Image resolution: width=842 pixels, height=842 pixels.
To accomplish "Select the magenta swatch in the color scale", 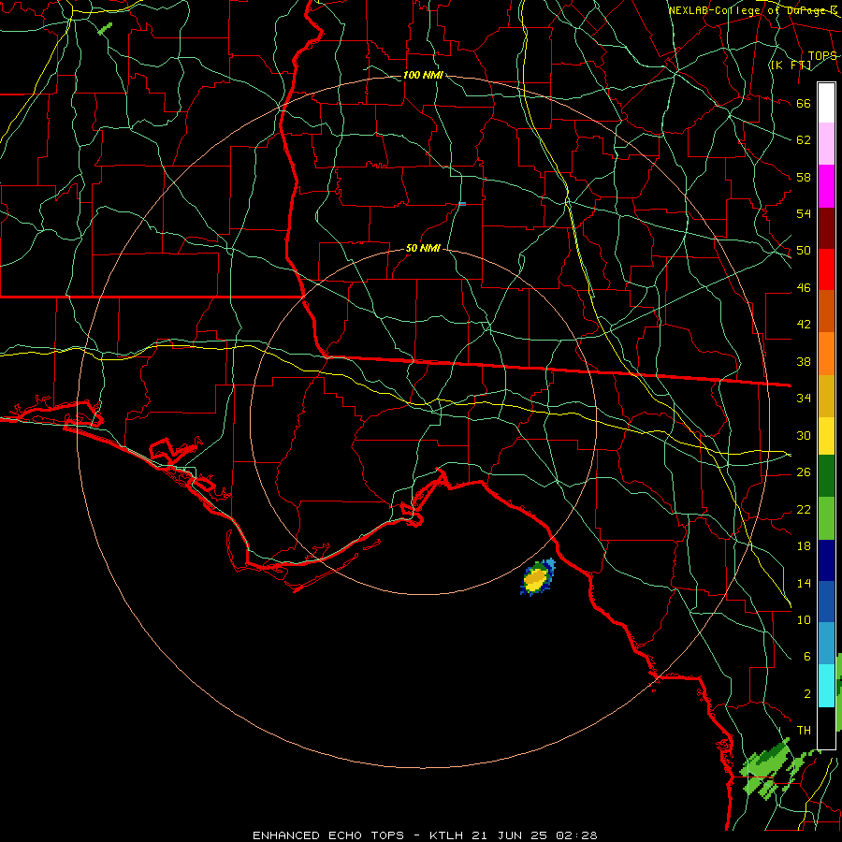I will point(826,186).
